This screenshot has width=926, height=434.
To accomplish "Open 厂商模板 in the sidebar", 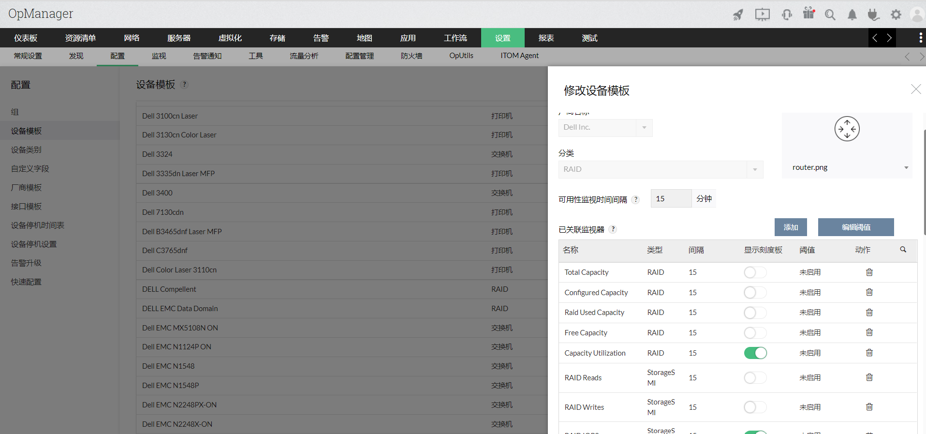I will point(26,188).
